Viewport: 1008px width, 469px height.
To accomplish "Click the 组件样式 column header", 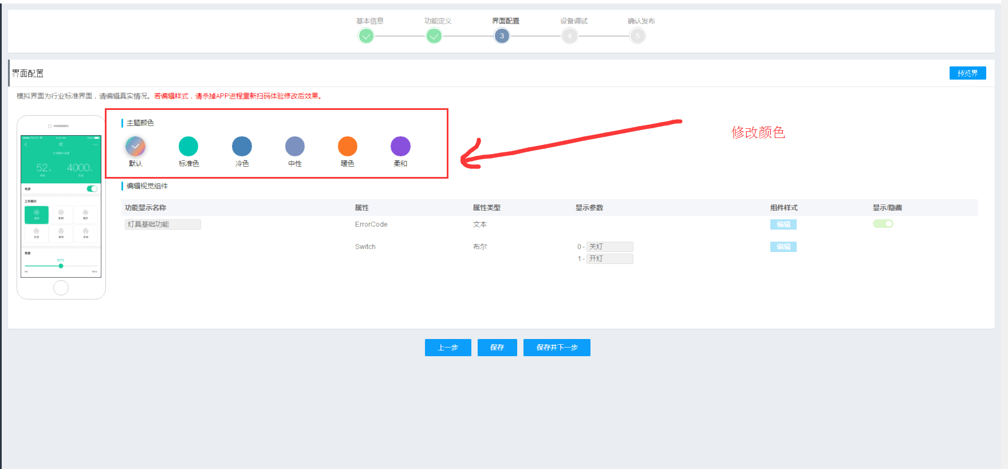I will point(784,208).
